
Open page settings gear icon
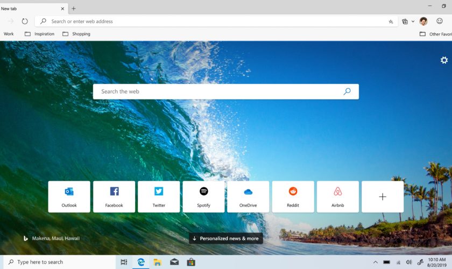pyautogui.click(x=444, y=60)
